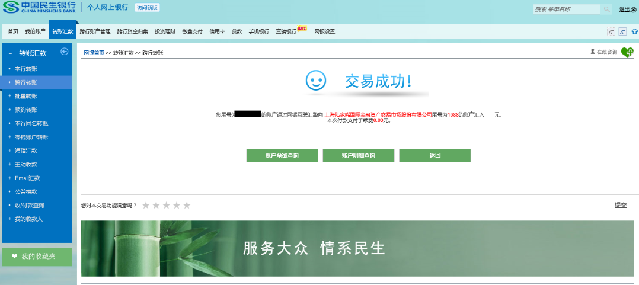Viewport: 639px width, 285px height.
Task: Open 手机银行 menu
Action: [x=259, y=31]
